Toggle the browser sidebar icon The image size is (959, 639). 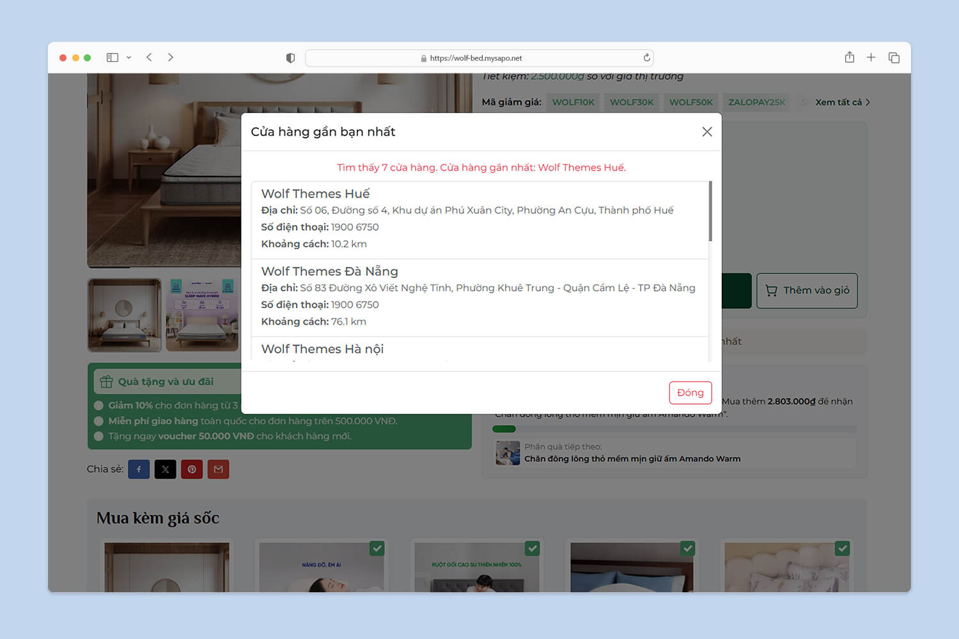[x=113, y=58]
